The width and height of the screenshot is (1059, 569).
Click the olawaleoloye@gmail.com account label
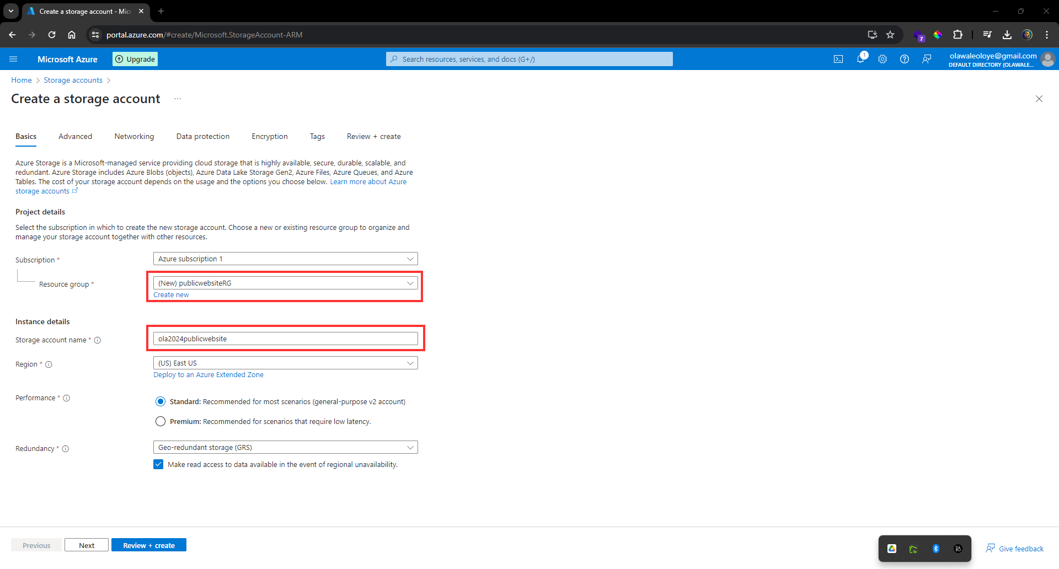(x=993, y=56)
